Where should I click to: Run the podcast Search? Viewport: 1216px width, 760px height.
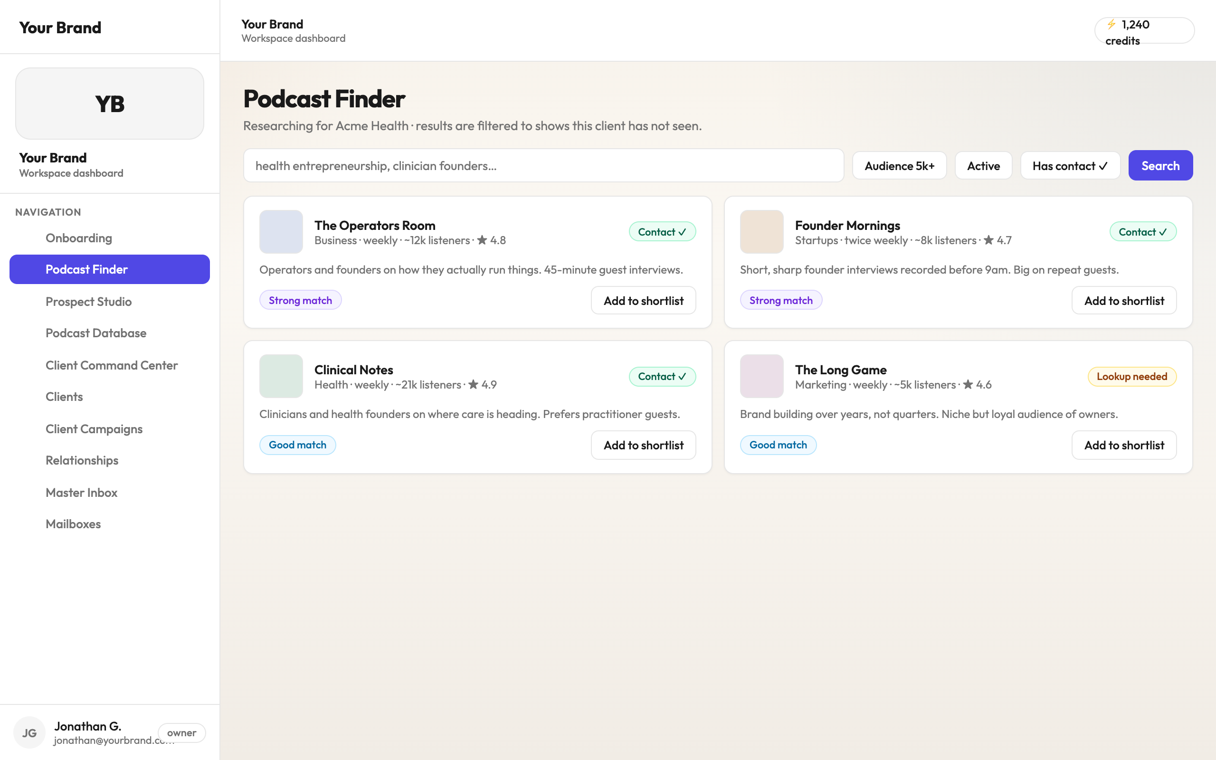click(1160, 165)
